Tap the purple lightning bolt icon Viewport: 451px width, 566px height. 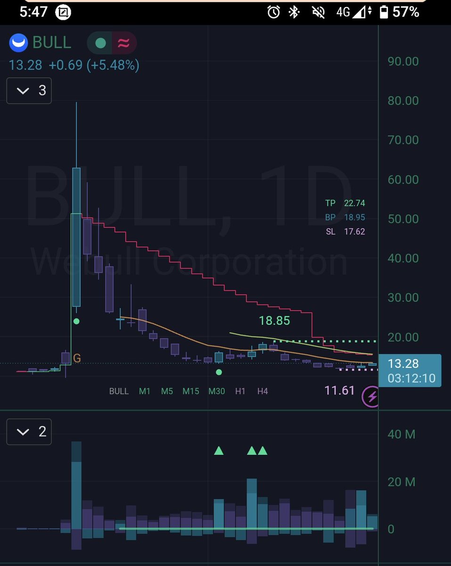point(370,397)
